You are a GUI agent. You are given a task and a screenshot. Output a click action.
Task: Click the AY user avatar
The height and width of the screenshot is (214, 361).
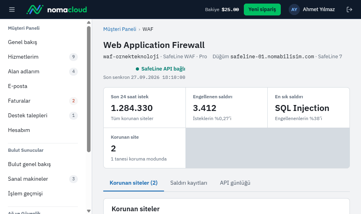tap(294, 10)
